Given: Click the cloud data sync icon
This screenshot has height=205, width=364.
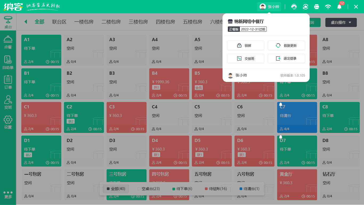Looking at the screenshot, I should tap(305, 7).
